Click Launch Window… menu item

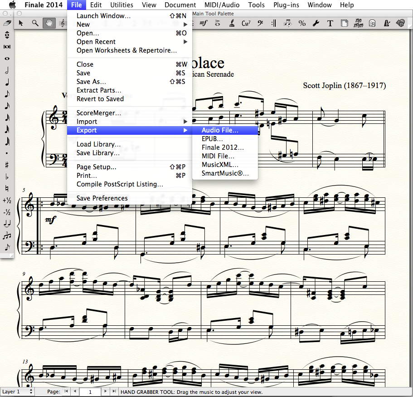pos(130,16)
